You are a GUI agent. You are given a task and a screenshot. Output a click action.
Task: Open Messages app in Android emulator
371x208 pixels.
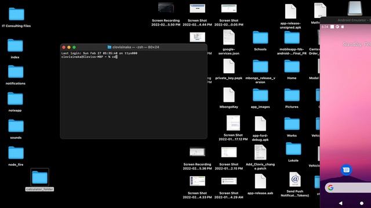coord(346,170)
